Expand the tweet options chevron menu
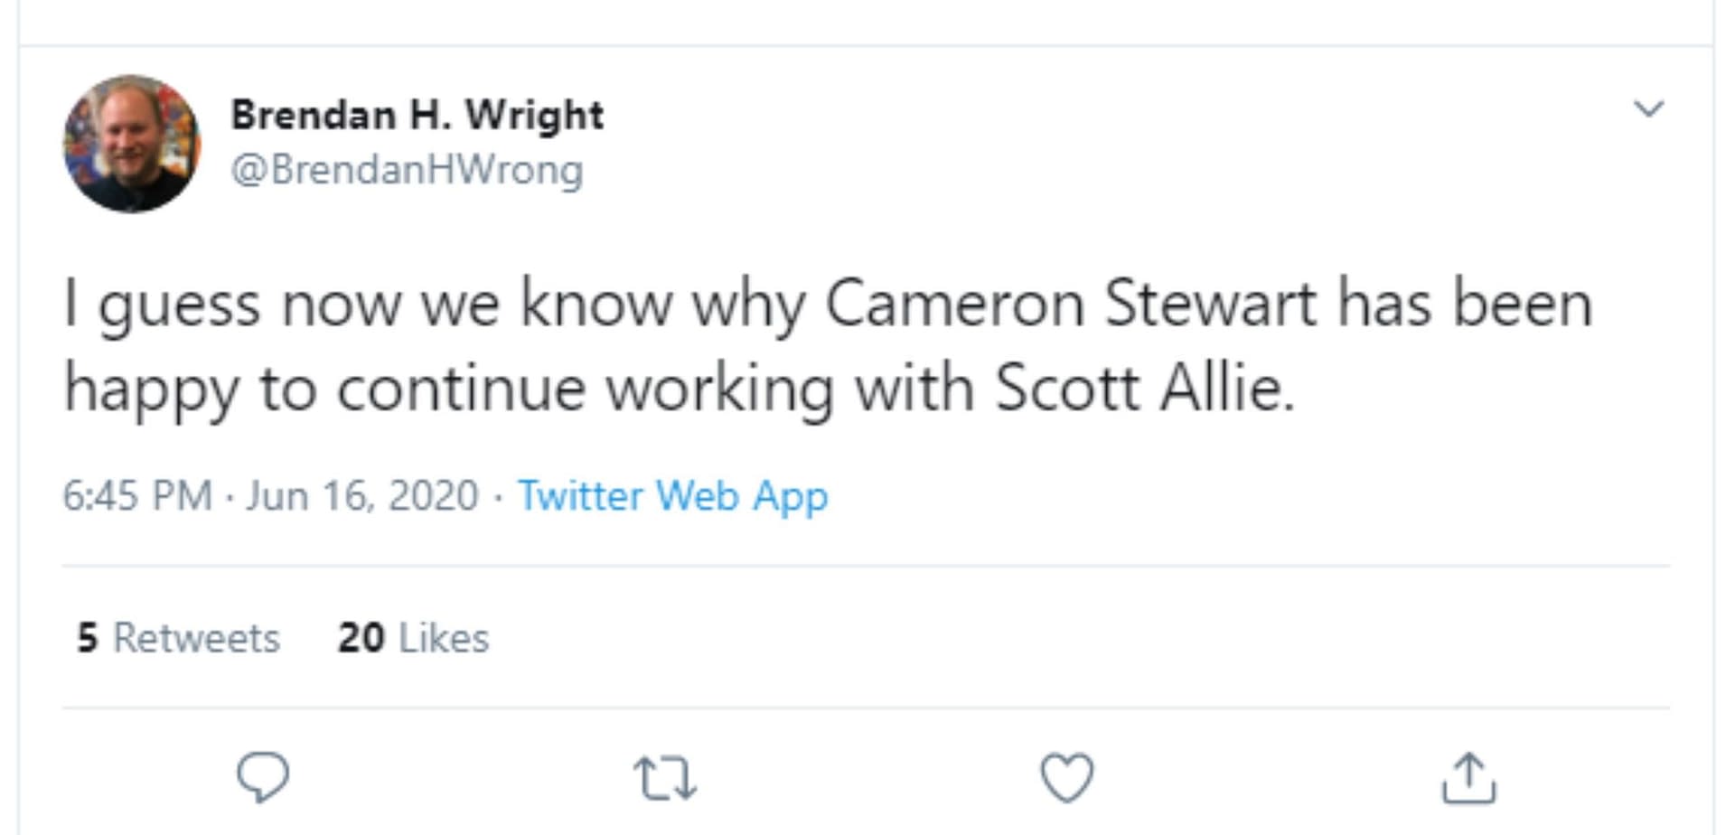Screen dimensions: 1735x835 [x=1649, y=109]
